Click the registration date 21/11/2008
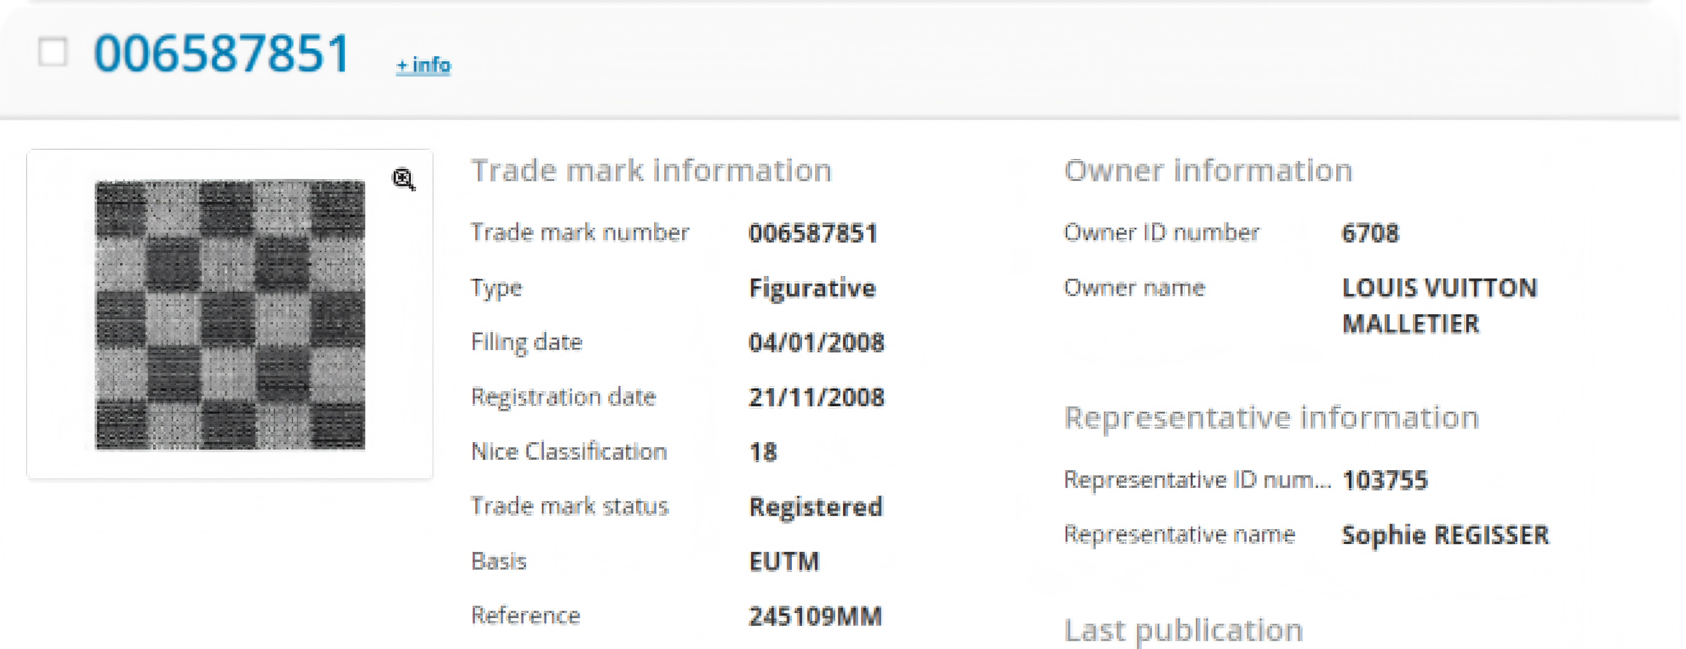Viewport: 1686px width, 649px height. pyautogui.click(x=817, y=398)
